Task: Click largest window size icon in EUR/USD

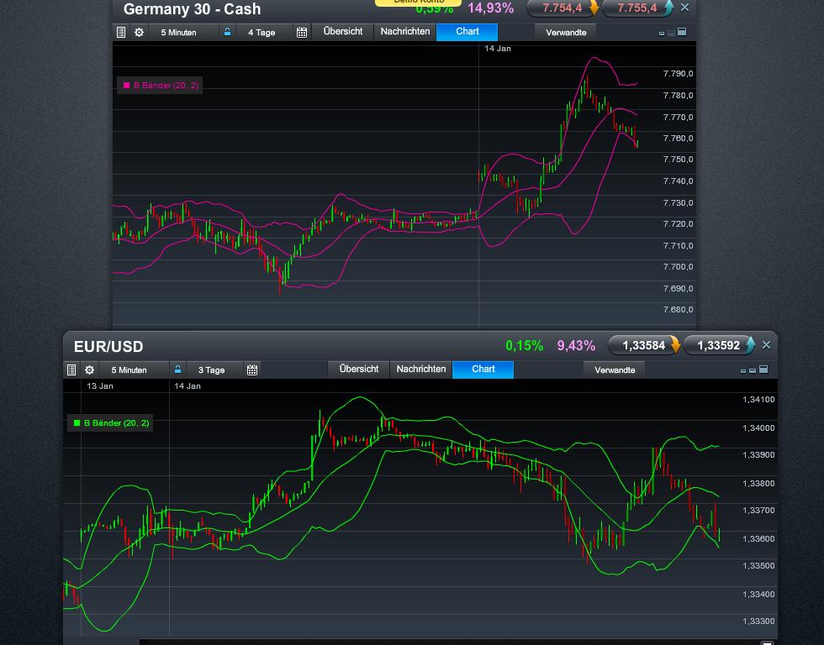Action: [763, 370]
